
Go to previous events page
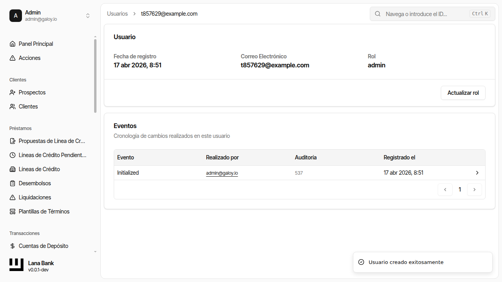[445, 190]
